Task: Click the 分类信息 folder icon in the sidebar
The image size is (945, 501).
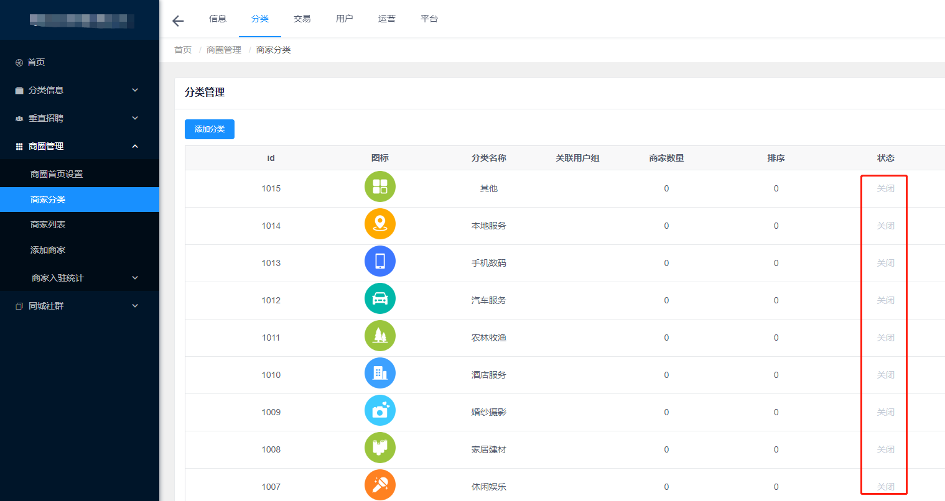Action: 19,91
